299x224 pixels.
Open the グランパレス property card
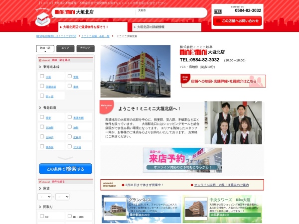tap(142, 209)
